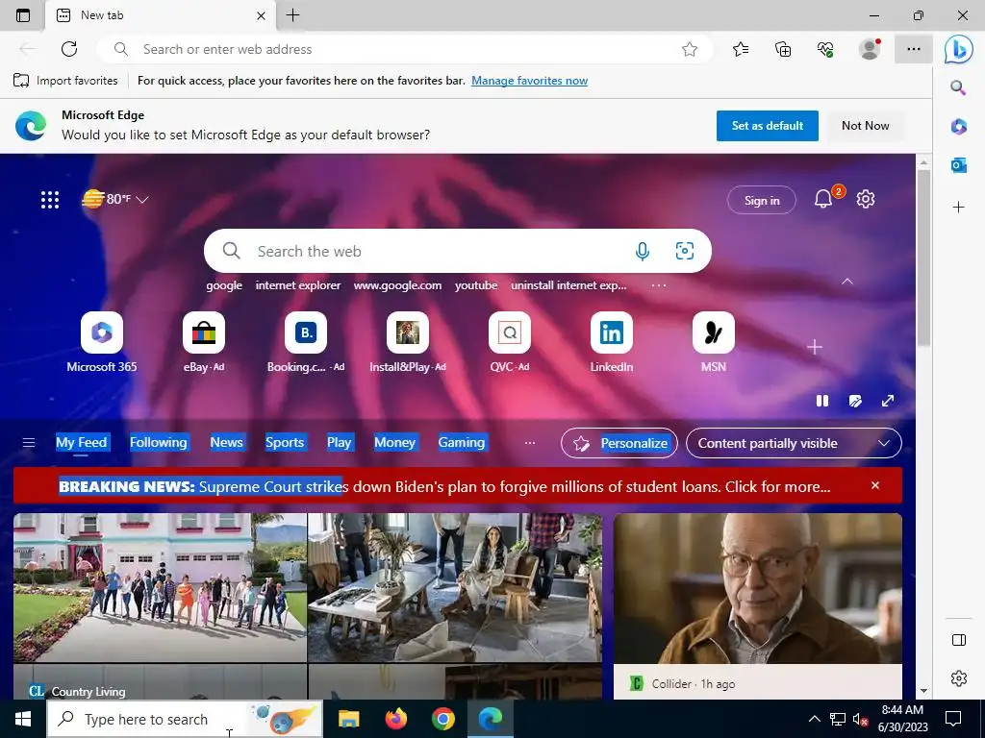Click the page vertical scrollbar thumb
985x738 pixels.
click(x=922, y=258)
